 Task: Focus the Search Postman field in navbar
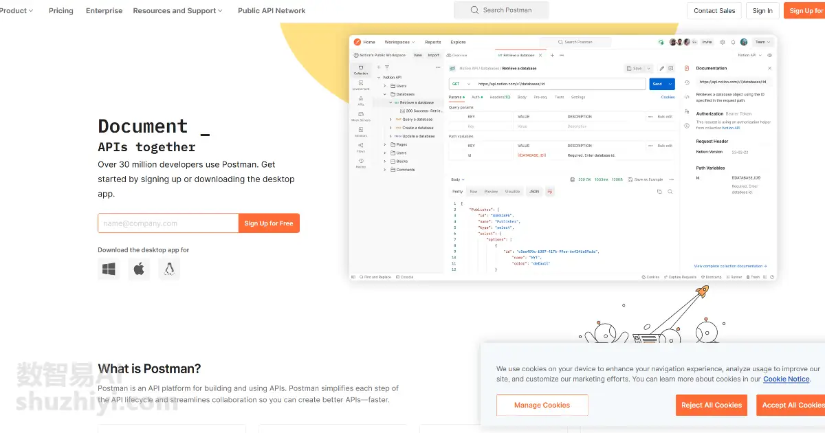tap(501, 10)
